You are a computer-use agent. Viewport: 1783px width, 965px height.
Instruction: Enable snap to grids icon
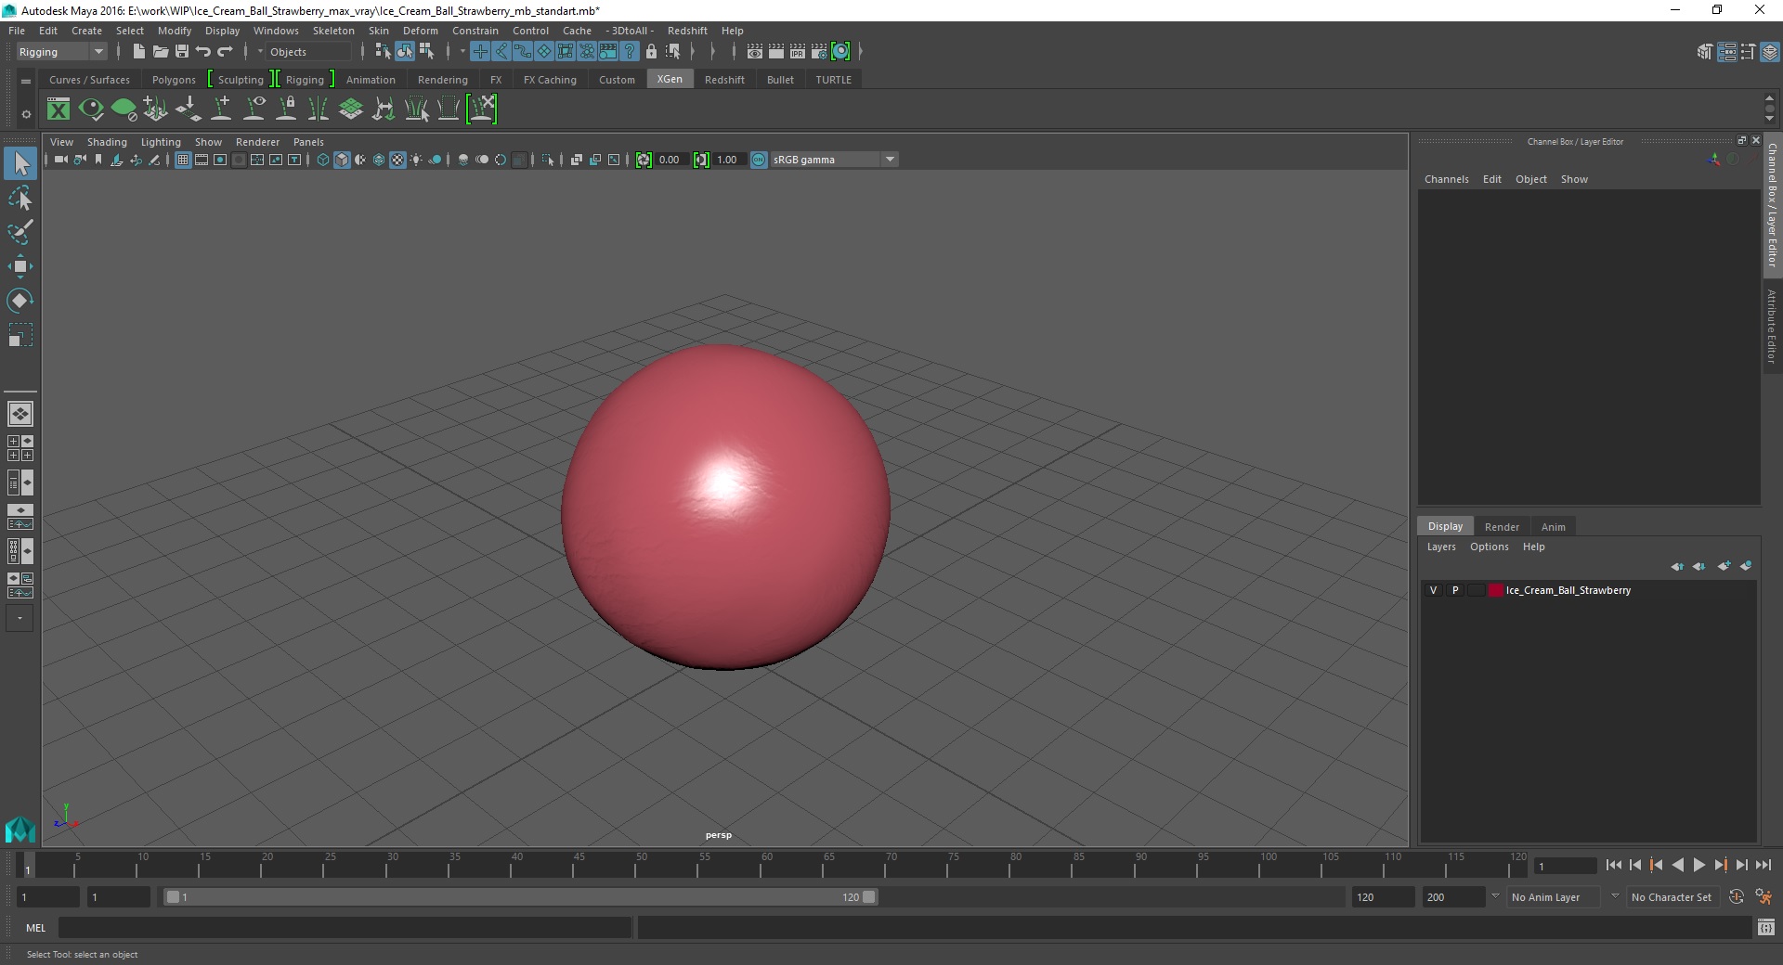pos(480,52)
